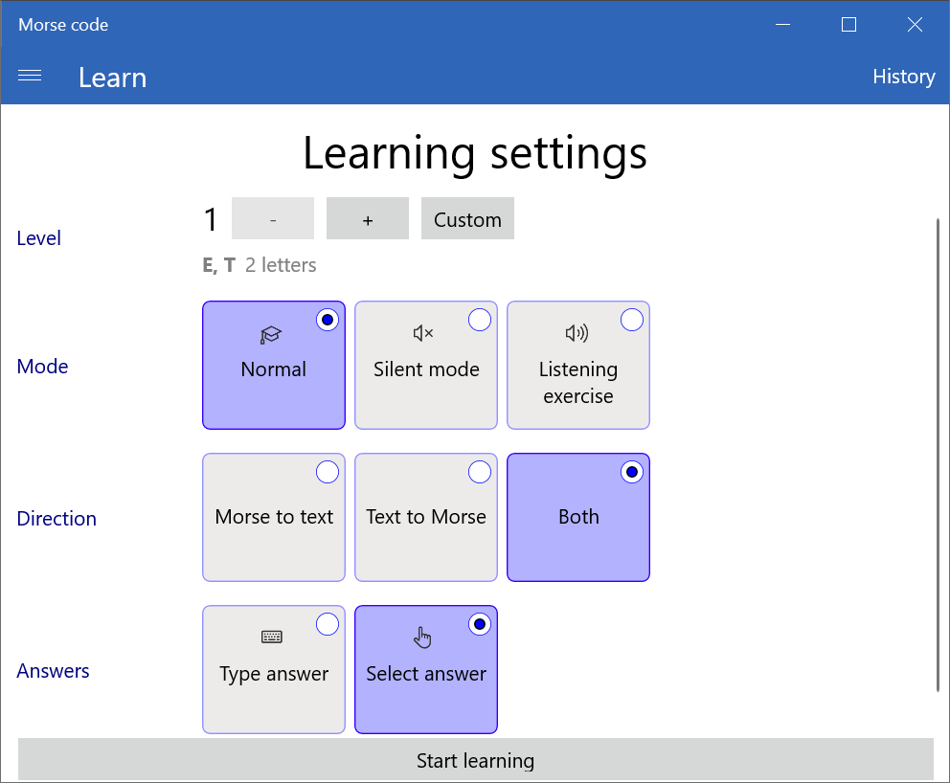
Task: Open the Custom level settings
Action: coord(467,218)
